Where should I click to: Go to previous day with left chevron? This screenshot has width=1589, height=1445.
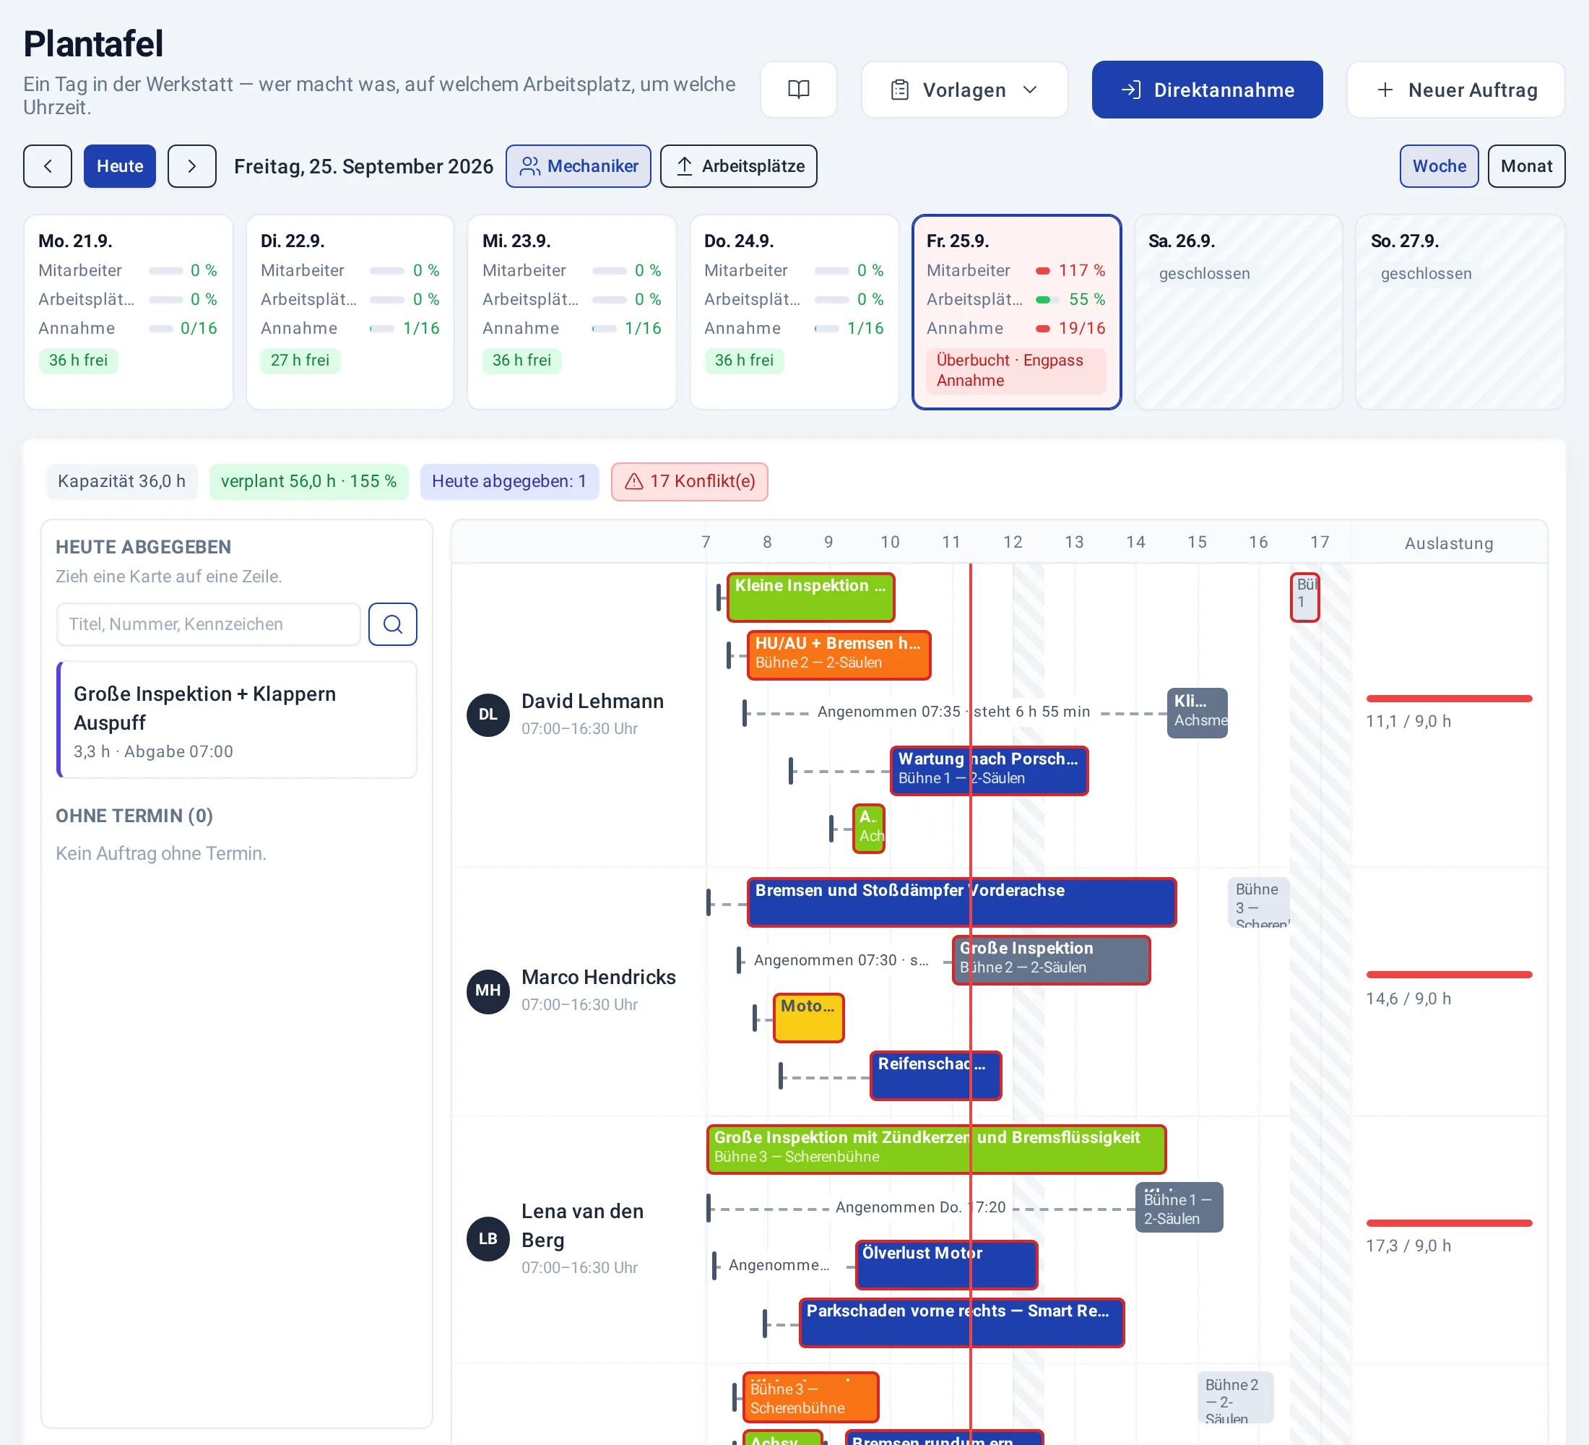click(47, 166)
